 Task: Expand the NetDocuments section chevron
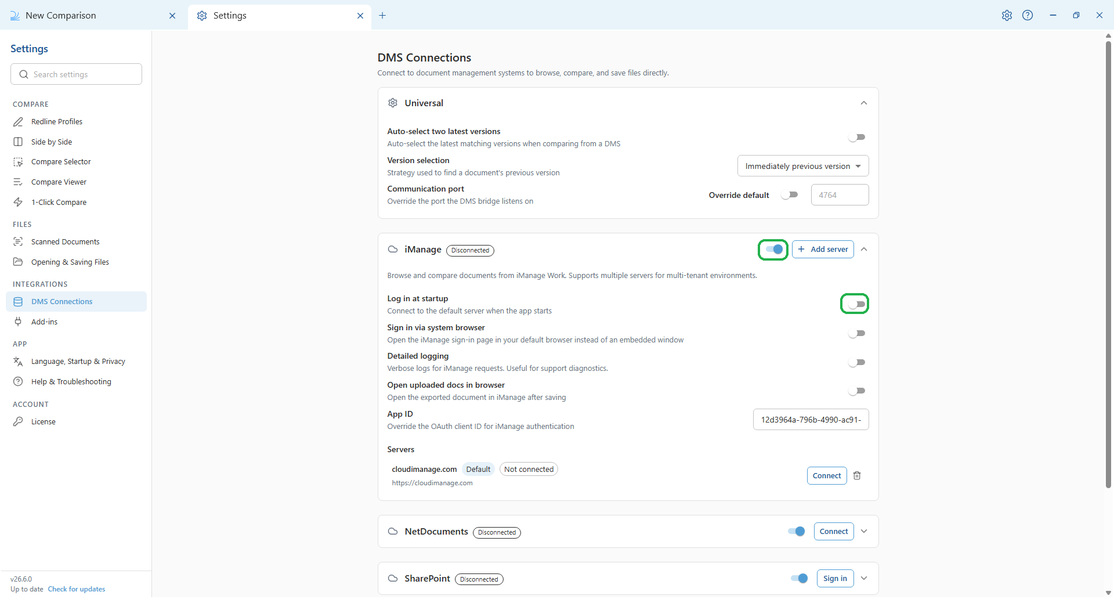pyautogui.click(x=864, y=532)
